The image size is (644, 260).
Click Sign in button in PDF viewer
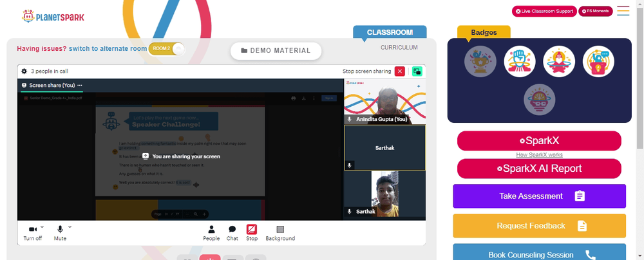point(328,98)
